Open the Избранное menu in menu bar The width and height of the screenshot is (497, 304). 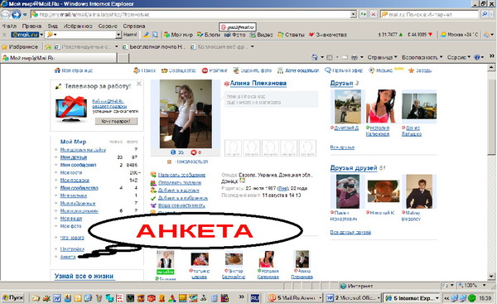pos(78,27)
